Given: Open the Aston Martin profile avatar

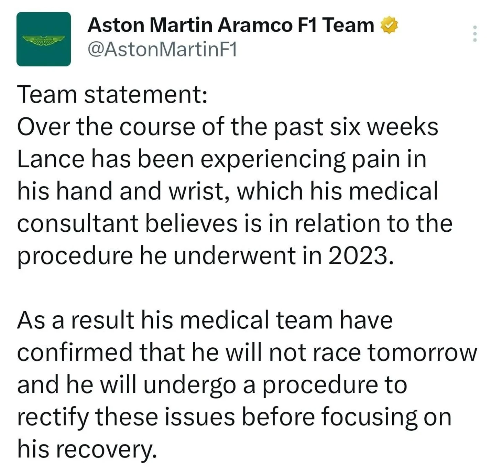Looking at the screenshot, I should pyautogui.click(x=44, y=39).
